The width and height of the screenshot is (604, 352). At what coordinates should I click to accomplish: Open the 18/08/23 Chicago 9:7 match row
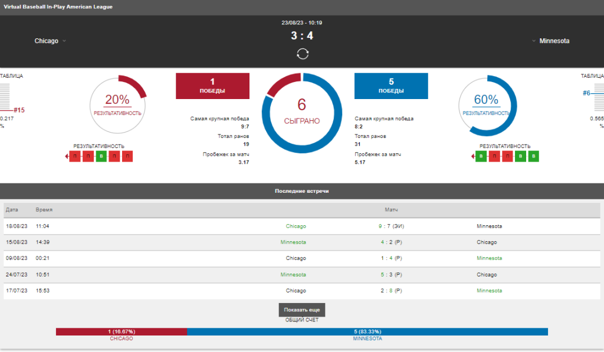click(x=301, y=226)
